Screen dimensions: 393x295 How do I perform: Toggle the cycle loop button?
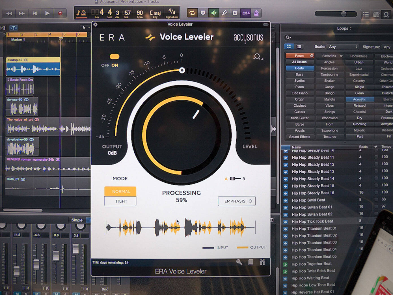(192, 13)
